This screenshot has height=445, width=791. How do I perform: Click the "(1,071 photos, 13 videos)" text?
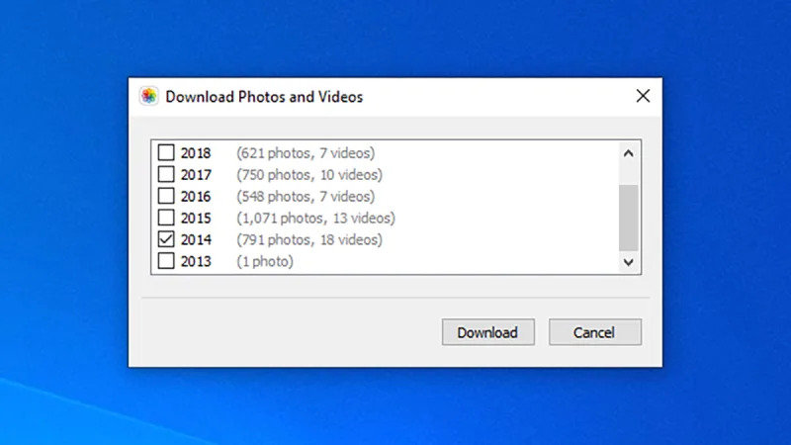tap(315, 218)
